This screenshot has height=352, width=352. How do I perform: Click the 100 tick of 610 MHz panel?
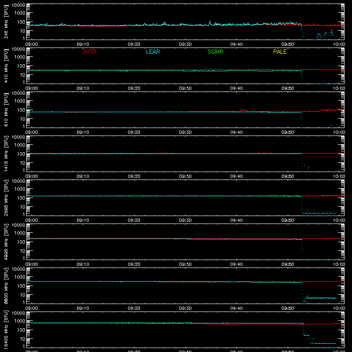click(x=21, y=110)
